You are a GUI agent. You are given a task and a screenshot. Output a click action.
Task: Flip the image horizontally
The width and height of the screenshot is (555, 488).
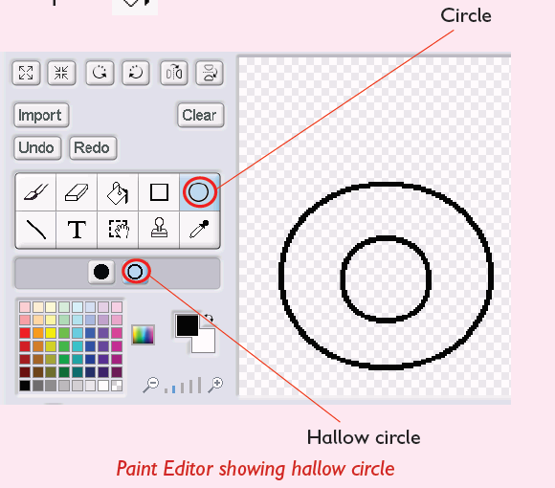coord(174,73)
